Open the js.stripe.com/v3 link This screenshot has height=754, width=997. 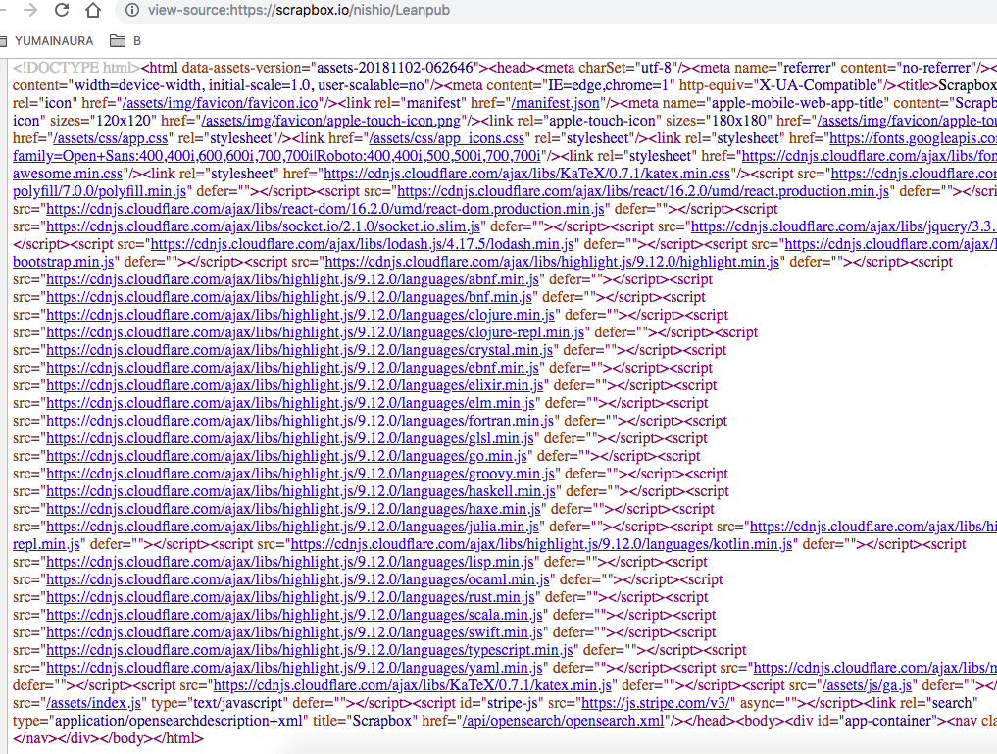click(x=658, y=704)
